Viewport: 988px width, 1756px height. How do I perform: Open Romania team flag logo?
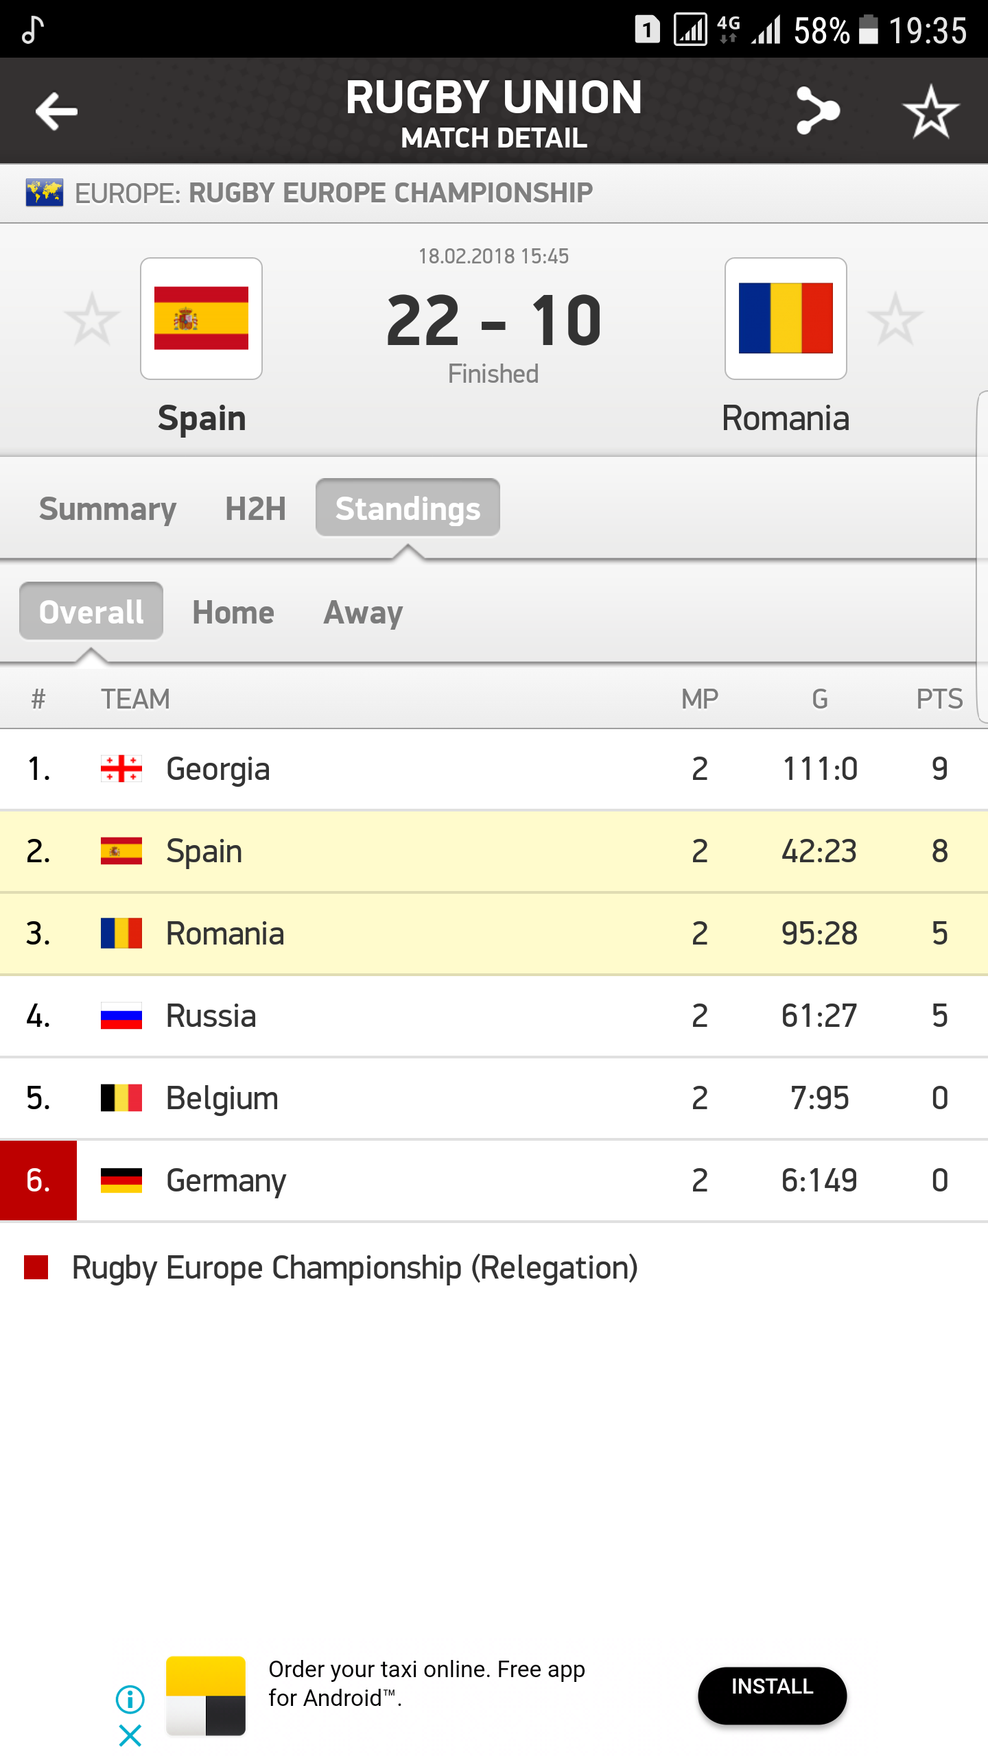pyautogui.click(x=786, y=318)
